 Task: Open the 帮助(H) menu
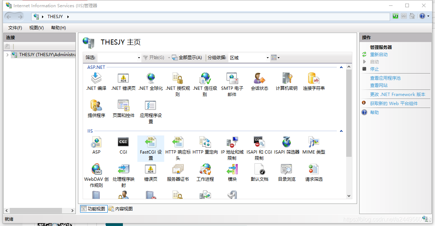click(58, 28)
